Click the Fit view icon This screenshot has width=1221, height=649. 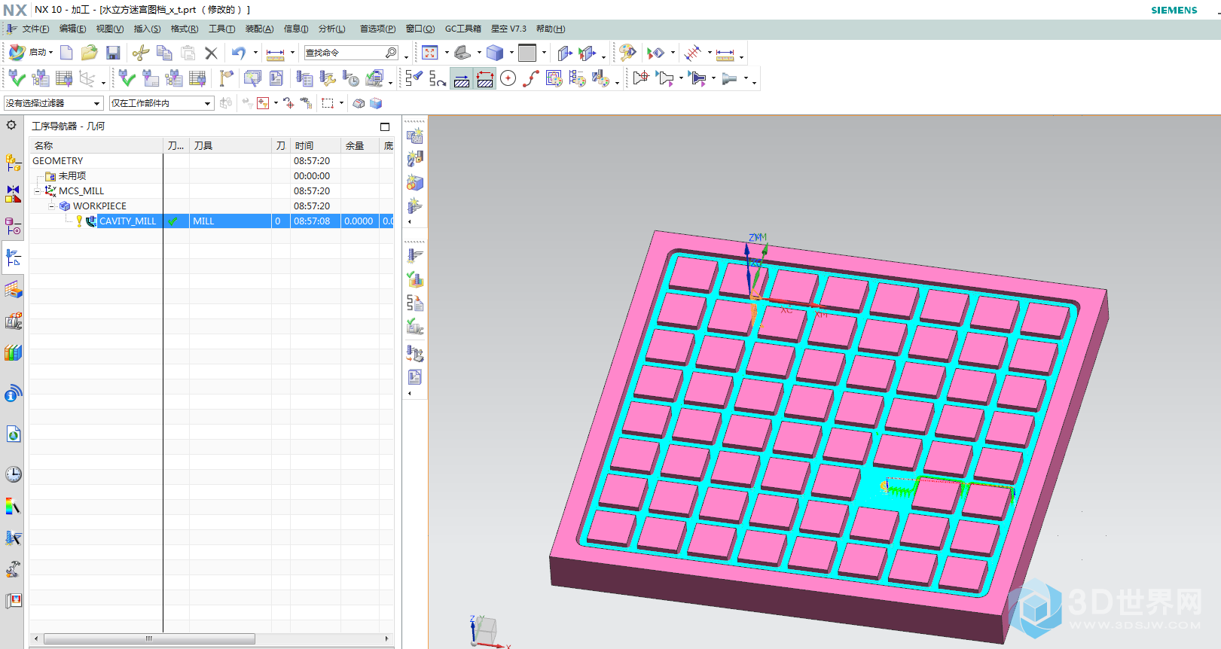tap(430, 53)
